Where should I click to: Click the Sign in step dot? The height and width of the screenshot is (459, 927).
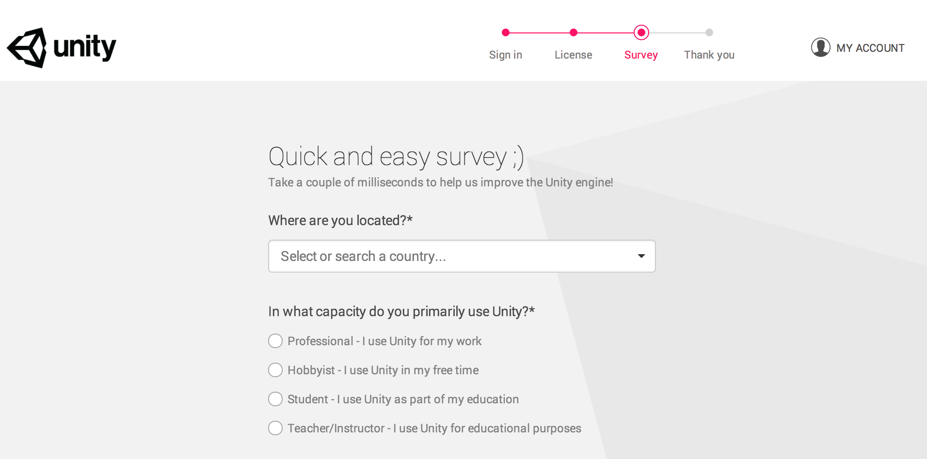[x=506, y=32]
